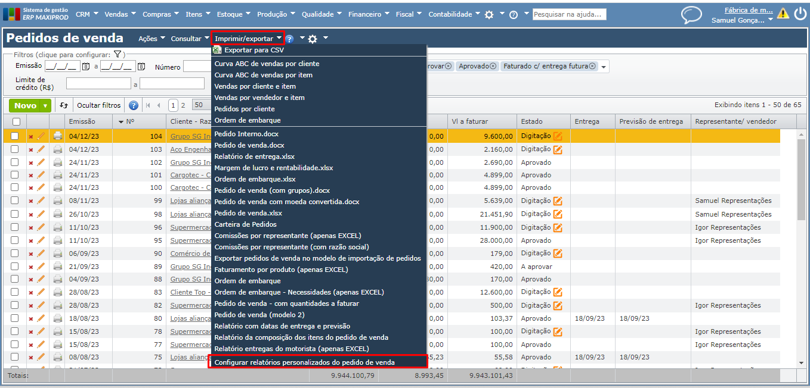Click the Pesquisar na ajuda search field
Screen dimensions: 810x388
[569, 14]
